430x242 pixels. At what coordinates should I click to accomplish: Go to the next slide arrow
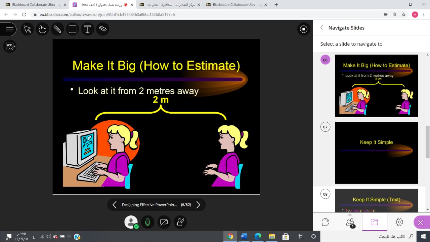tap(198, 205)
